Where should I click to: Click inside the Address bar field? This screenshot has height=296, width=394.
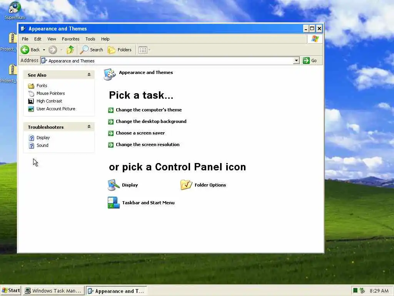[167, 61]
